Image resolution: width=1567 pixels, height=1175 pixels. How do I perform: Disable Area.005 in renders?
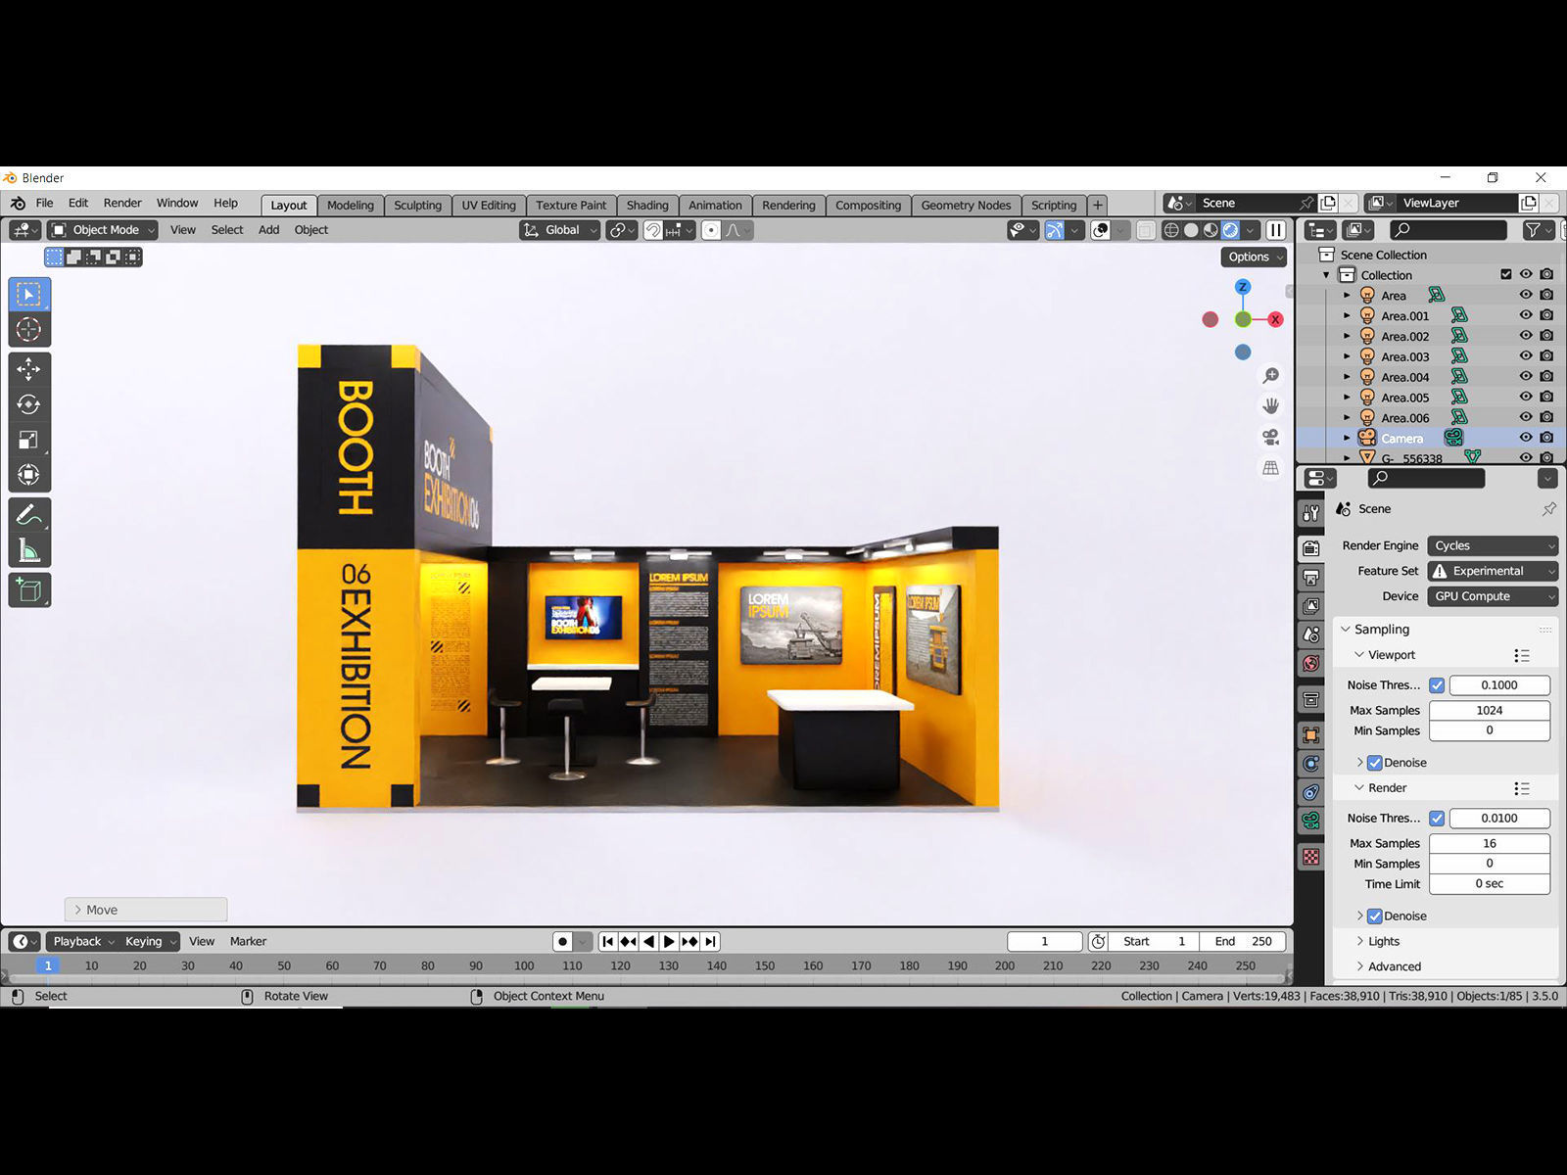1546,398
